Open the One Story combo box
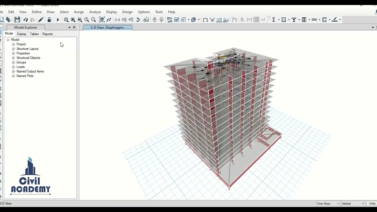Viewport: 377px width, 212px height. pos(328,203)
